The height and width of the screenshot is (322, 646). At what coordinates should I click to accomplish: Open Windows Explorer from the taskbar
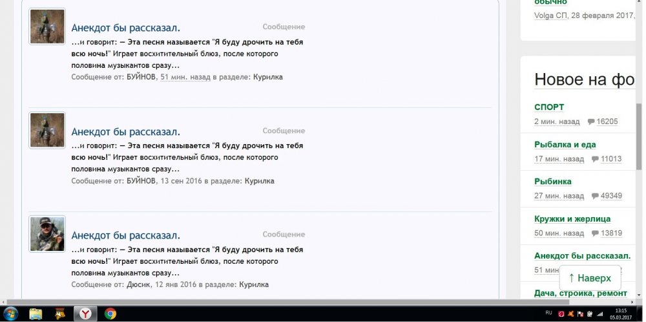point(36,314)
